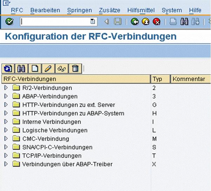This screenshot has width=211, height=191.
Task: Create a new RFC connection
Action: point(35,69)
